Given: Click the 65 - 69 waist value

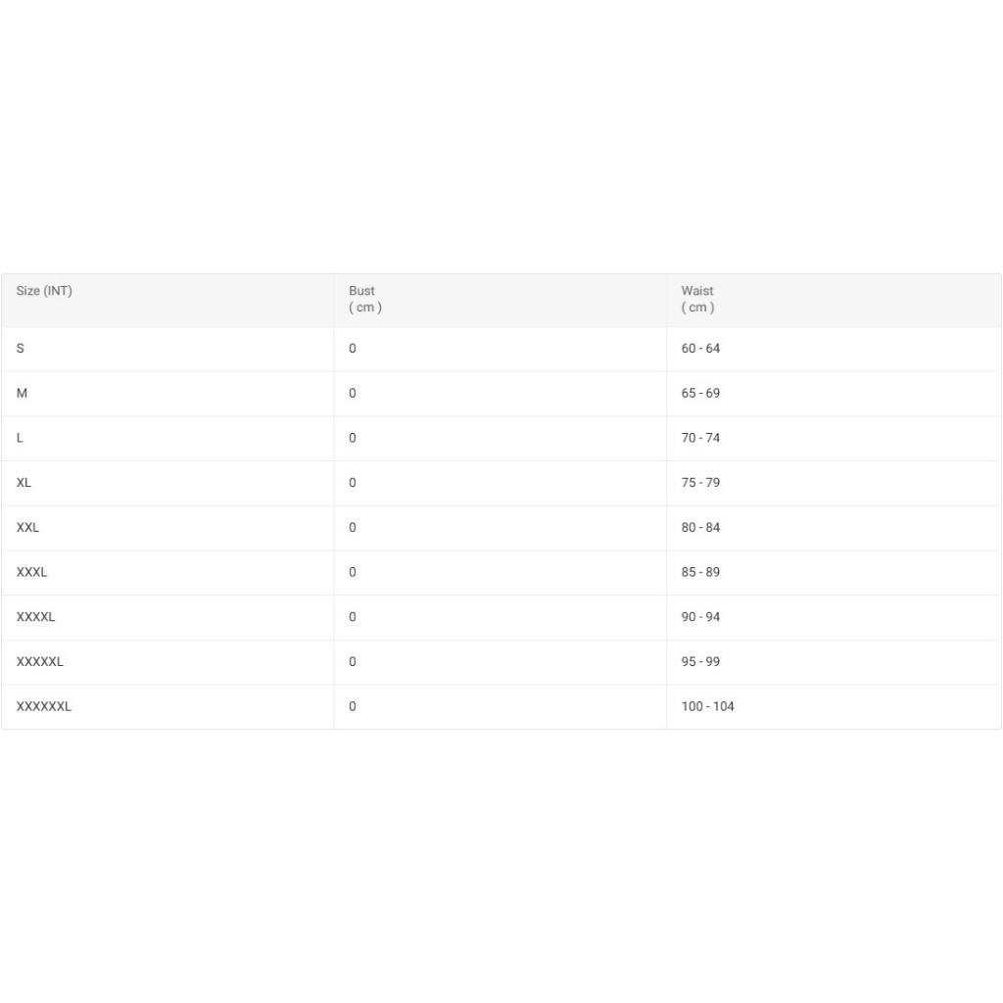Looking at the screenshot, I should pyautogui.click(x=700, y=394).
